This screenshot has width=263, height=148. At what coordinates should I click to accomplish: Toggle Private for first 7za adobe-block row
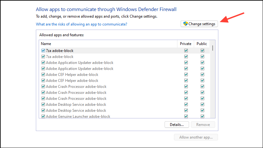point(186,51)
